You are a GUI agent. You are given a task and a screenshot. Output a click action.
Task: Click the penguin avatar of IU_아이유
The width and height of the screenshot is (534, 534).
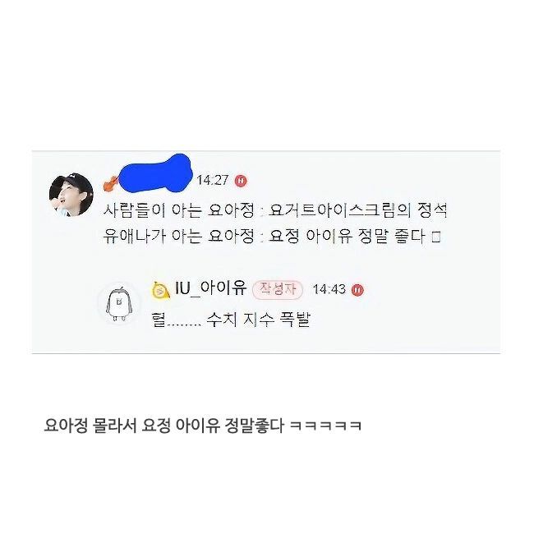pos(118,303)
